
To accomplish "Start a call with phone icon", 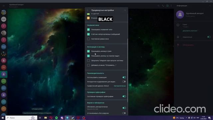I will click(163, 6).
